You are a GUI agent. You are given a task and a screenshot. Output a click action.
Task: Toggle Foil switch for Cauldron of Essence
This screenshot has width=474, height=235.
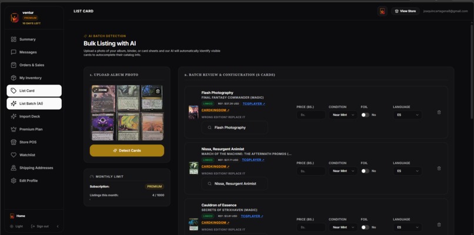(x=365, y=227)
